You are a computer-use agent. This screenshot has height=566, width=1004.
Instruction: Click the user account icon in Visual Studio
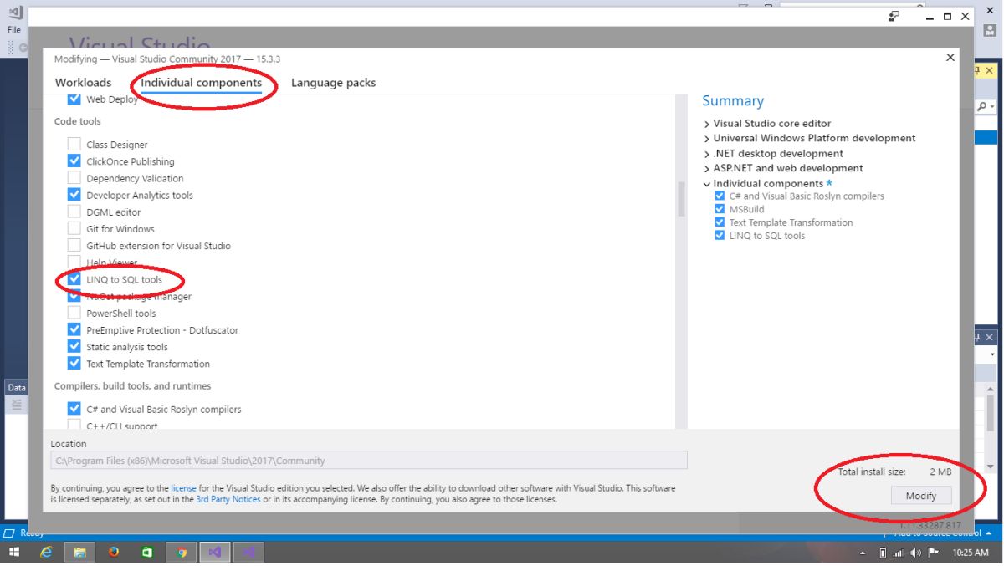(990, 29)
